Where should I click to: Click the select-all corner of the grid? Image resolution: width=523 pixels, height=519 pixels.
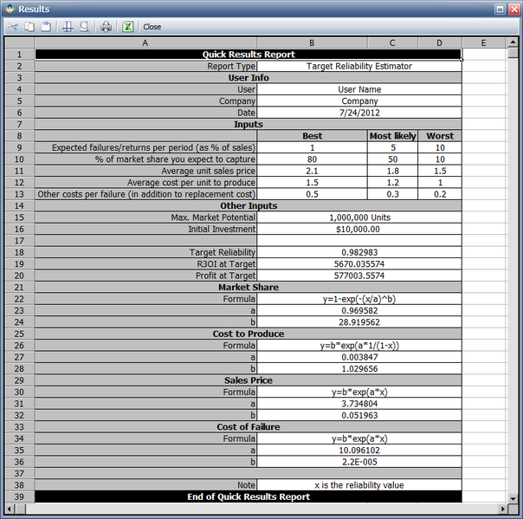[x=18, y=42]
